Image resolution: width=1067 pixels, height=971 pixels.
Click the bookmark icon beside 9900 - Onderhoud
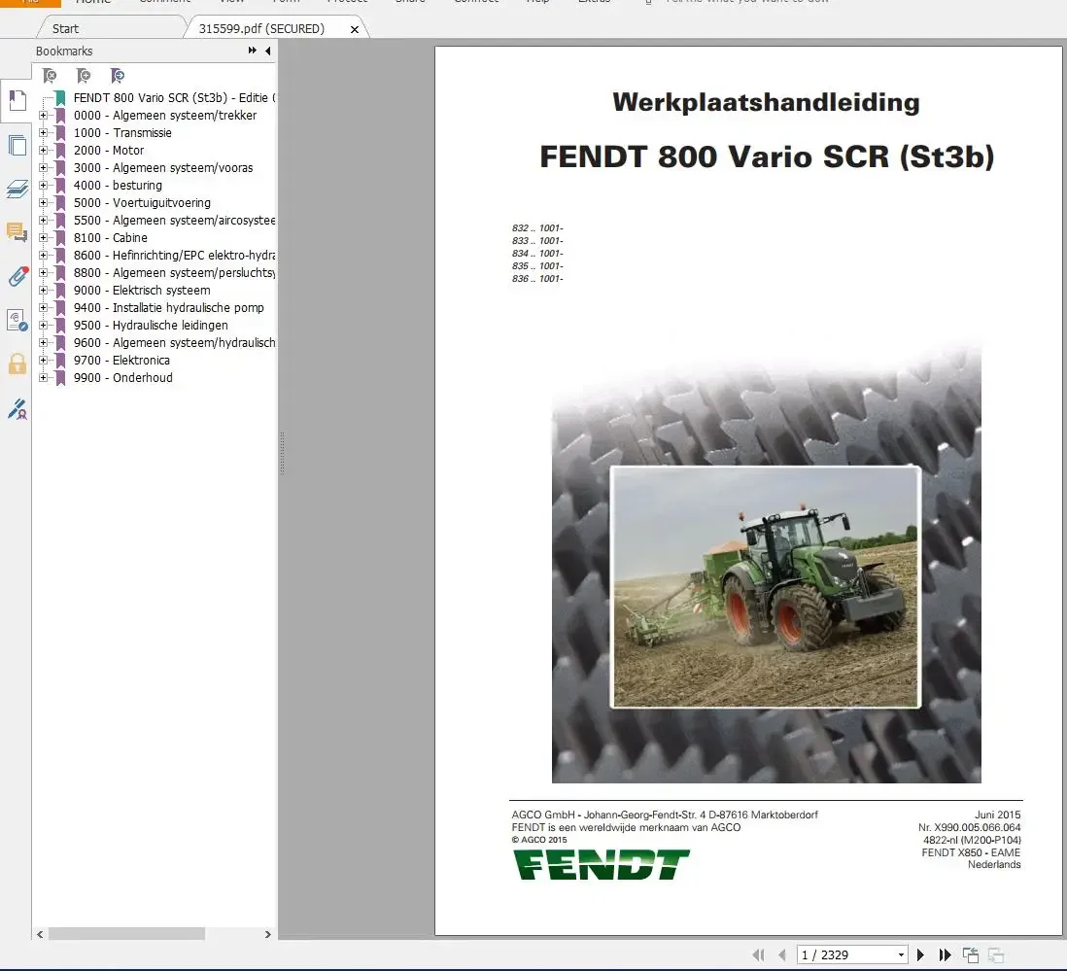point(60,378)
